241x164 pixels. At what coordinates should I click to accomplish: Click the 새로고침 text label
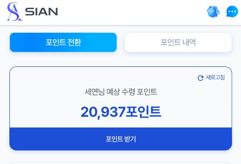(215, 77)
